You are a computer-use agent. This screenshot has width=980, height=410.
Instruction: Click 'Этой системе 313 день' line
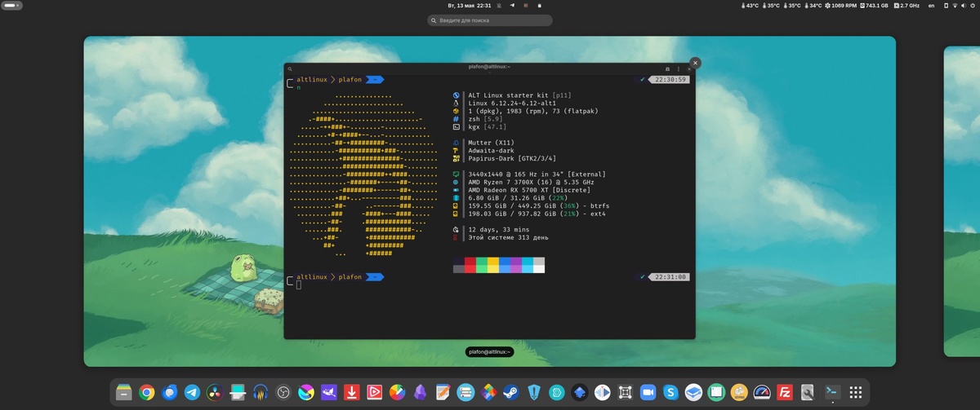tap(510, 237)
